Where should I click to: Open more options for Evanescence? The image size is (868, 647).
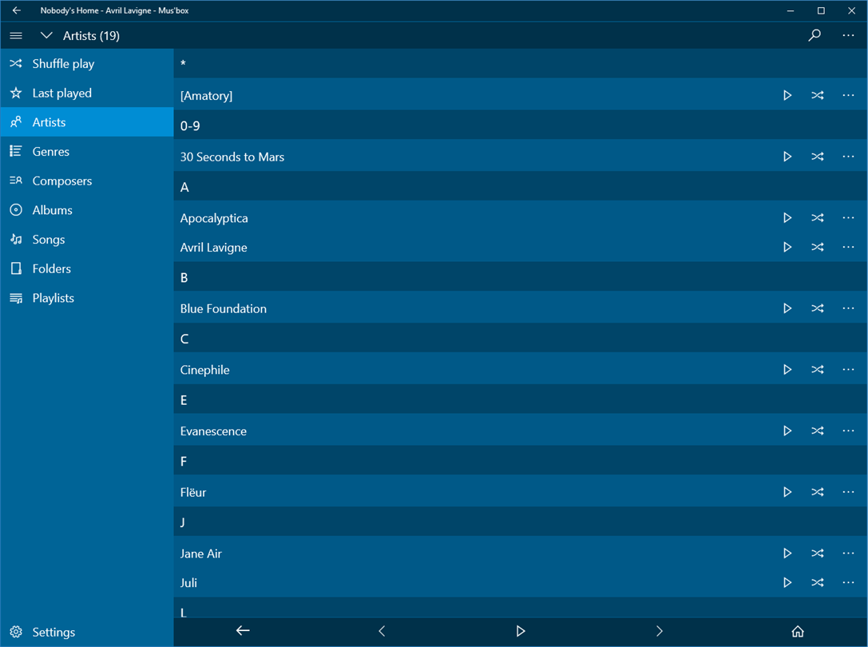[848, 431]
